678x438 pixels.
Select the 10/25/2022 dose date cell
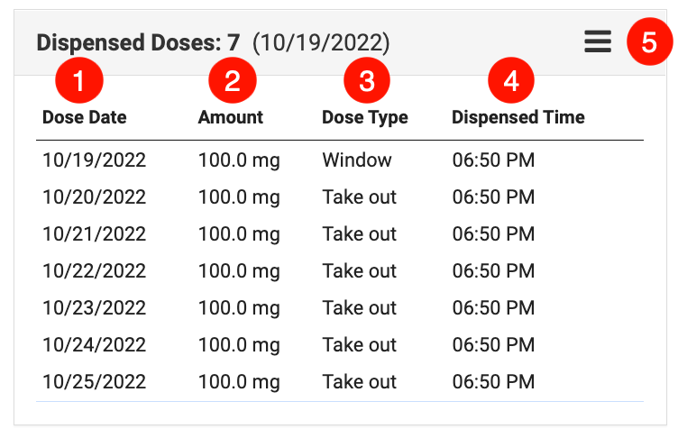point(94,382)
